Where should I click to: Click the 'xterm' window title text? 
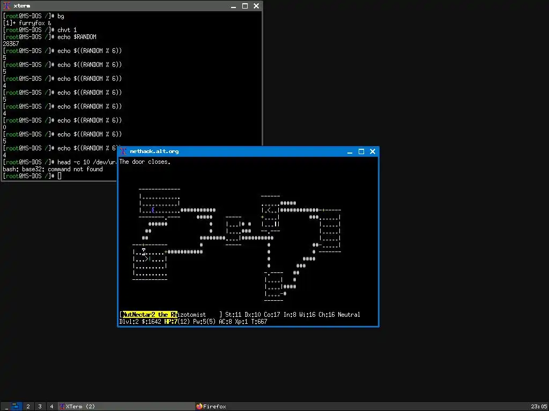coord(21,6)
